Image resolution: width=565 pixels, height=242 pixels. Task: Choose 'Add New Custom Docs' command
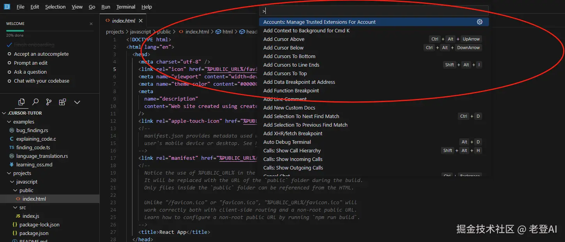[x=374, y=108]
